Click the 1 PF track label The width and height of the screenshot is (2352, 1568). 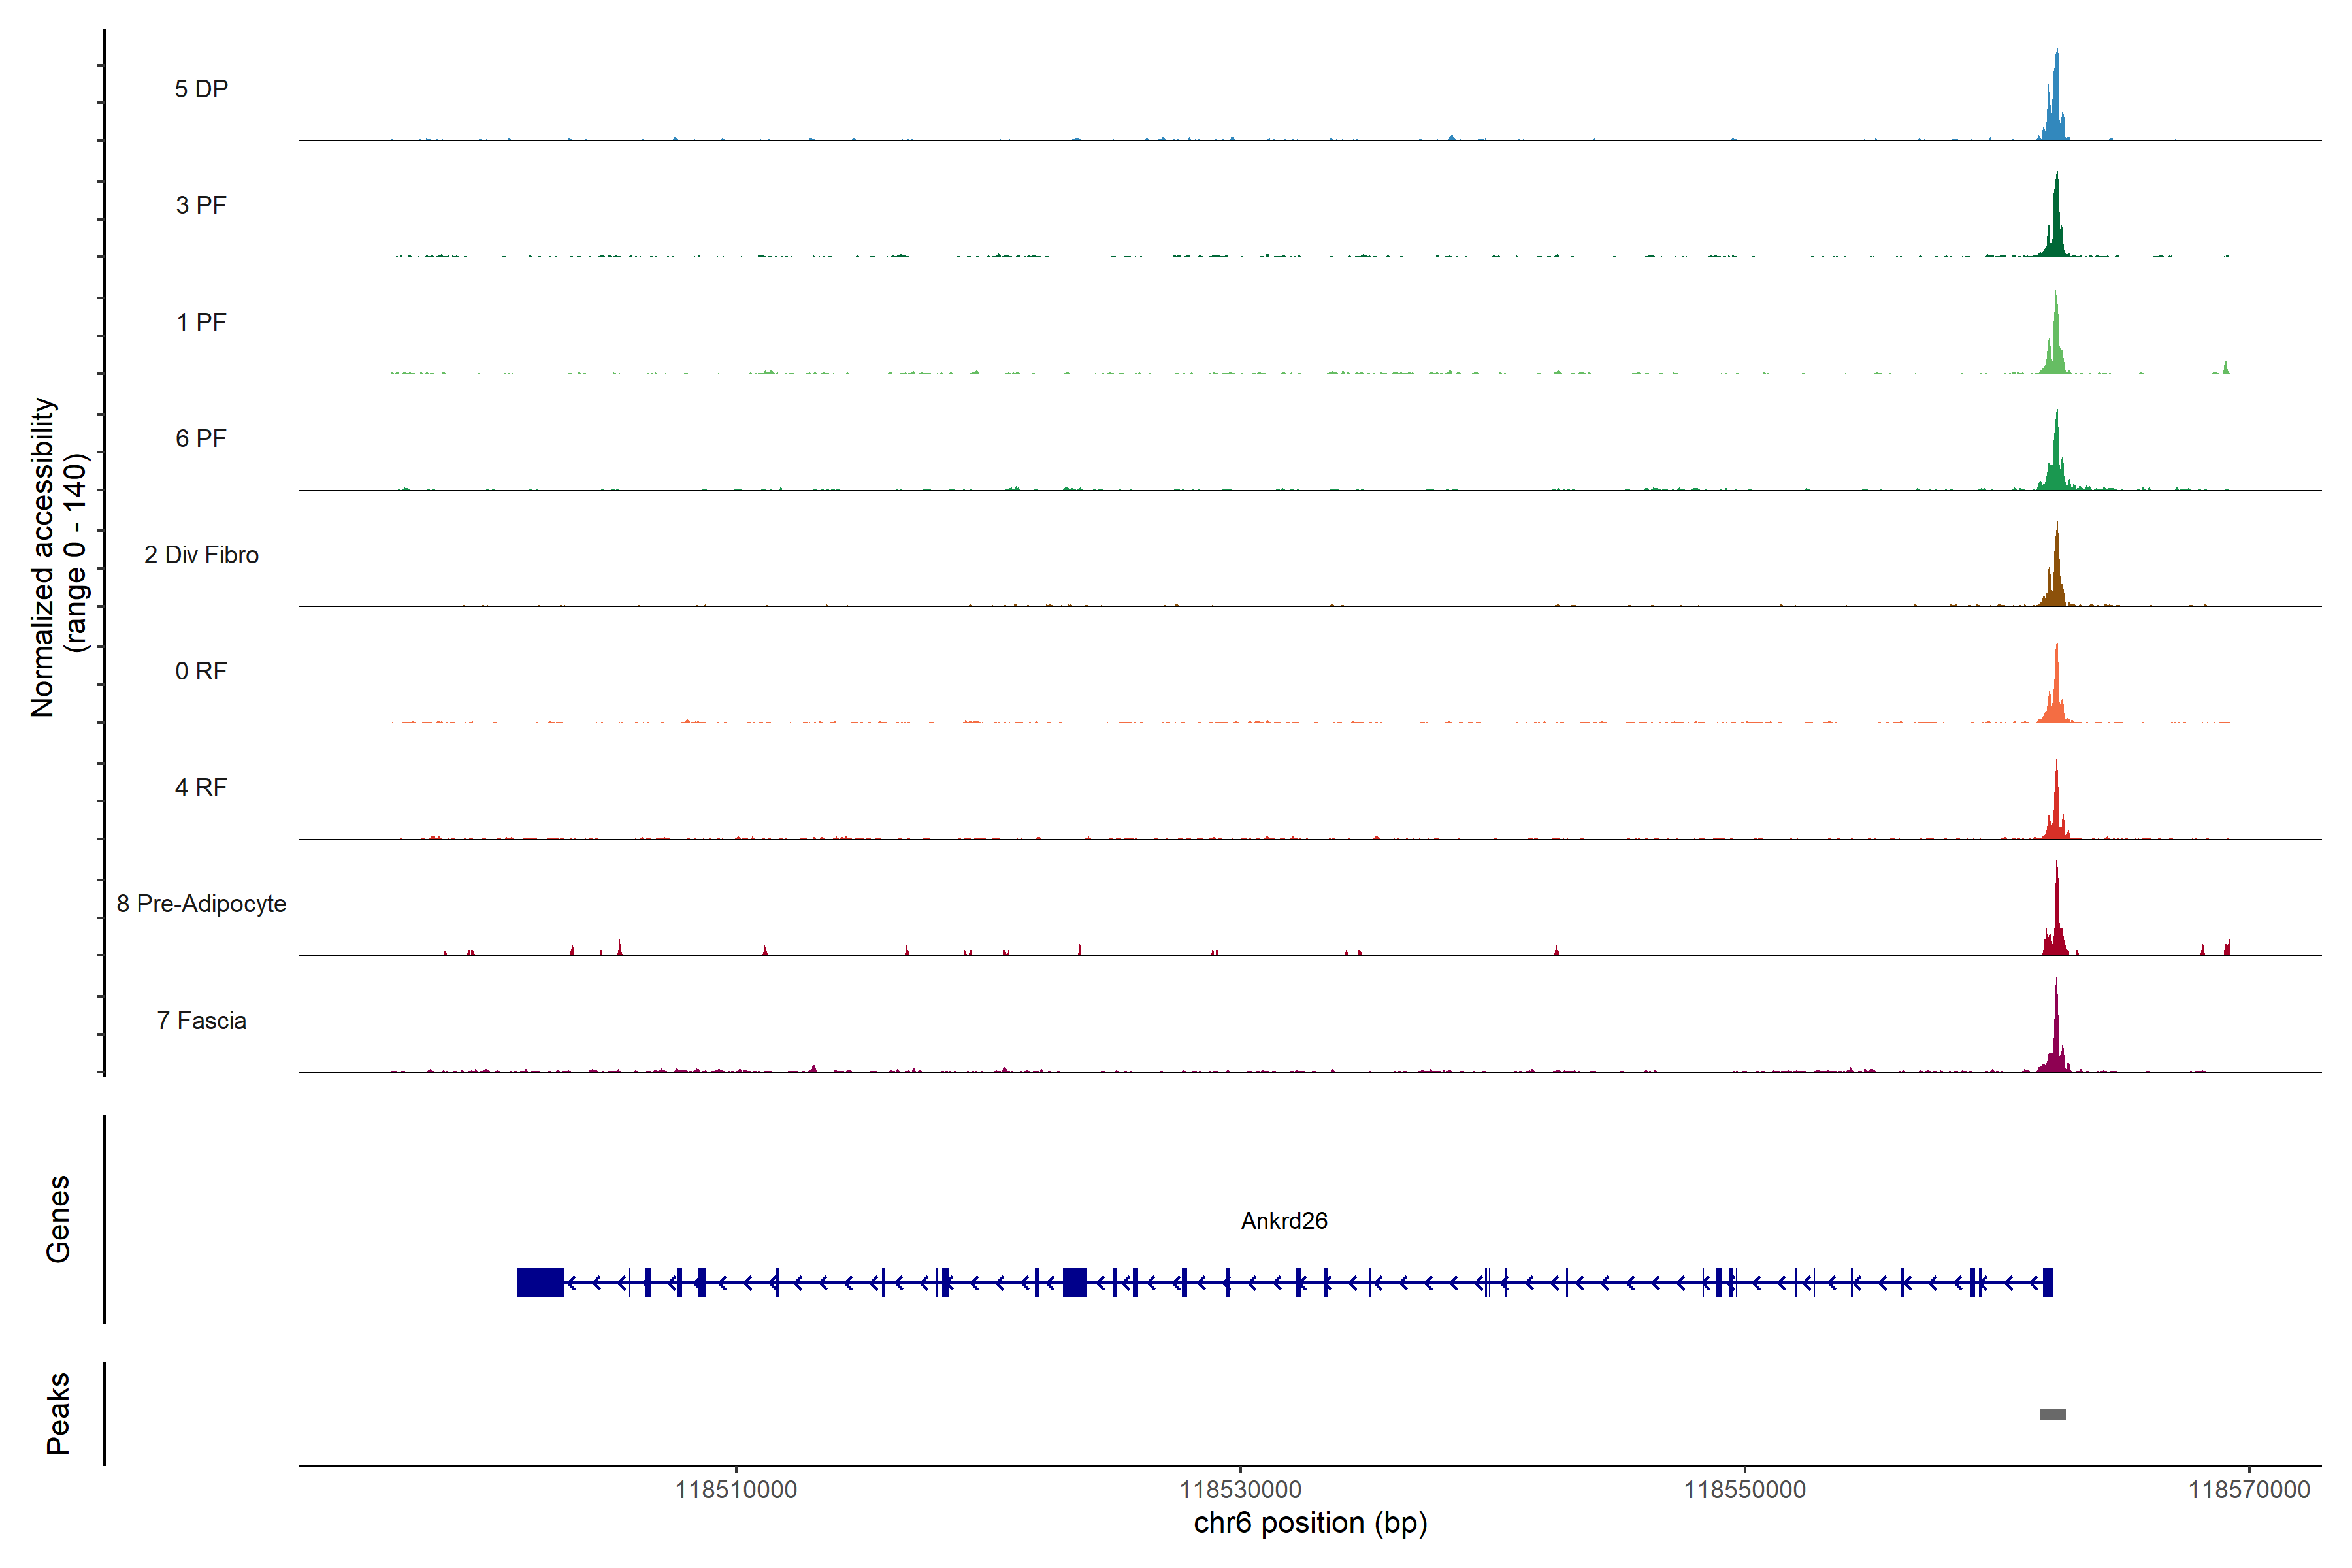coord(201,322)
